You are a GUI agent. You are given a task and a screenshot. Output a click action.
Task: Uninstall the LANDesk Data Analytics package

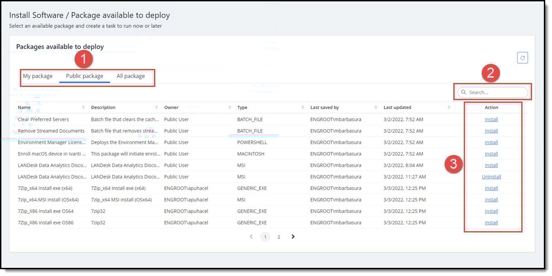coord(491,176)
